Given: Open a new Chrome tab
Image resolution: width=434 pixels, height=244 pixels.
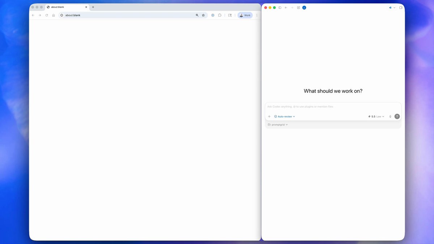Looking at the screenshot, I should tap(93, 7).
